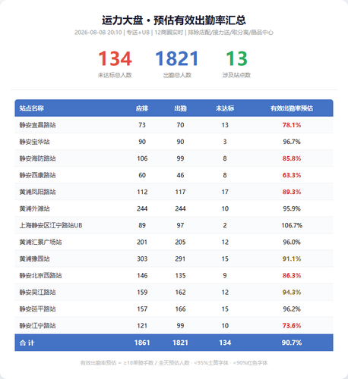Viewport: 348px width, 379px height.
Task: Select station name 静安西康路站
Action: tap(38, 175)
